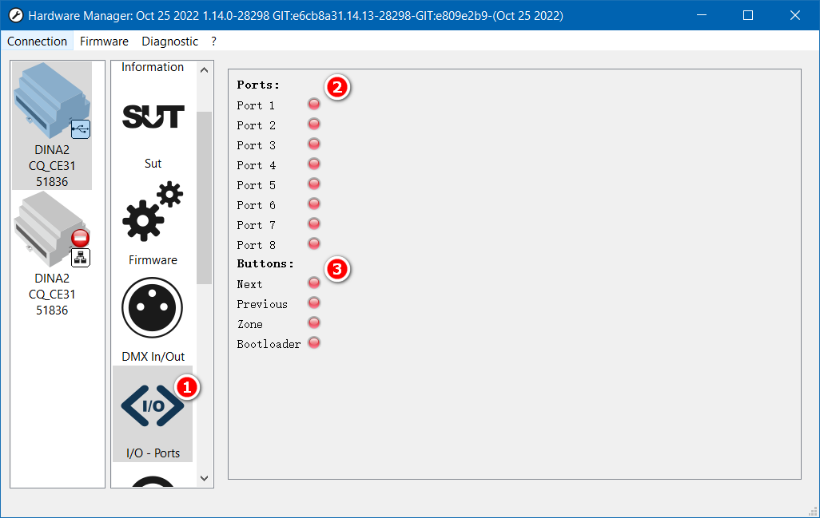Image resolution: width=820 pixels, height=518 pixels.
Task: Open the Connection menu
Action: (x=38, y=42)
